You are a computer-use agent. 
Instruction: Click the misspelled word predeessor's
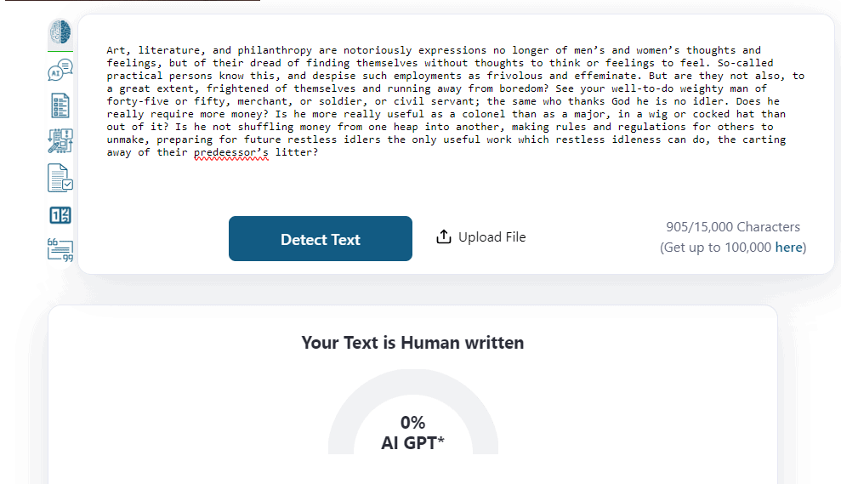pos(231,152)
